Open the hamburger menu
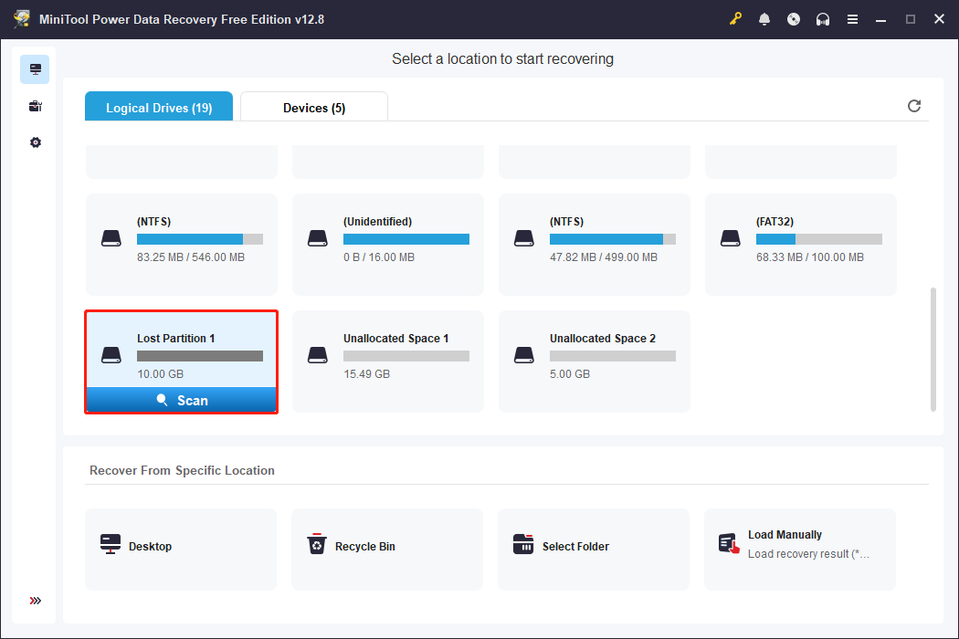959x639 pixels. 852,19
